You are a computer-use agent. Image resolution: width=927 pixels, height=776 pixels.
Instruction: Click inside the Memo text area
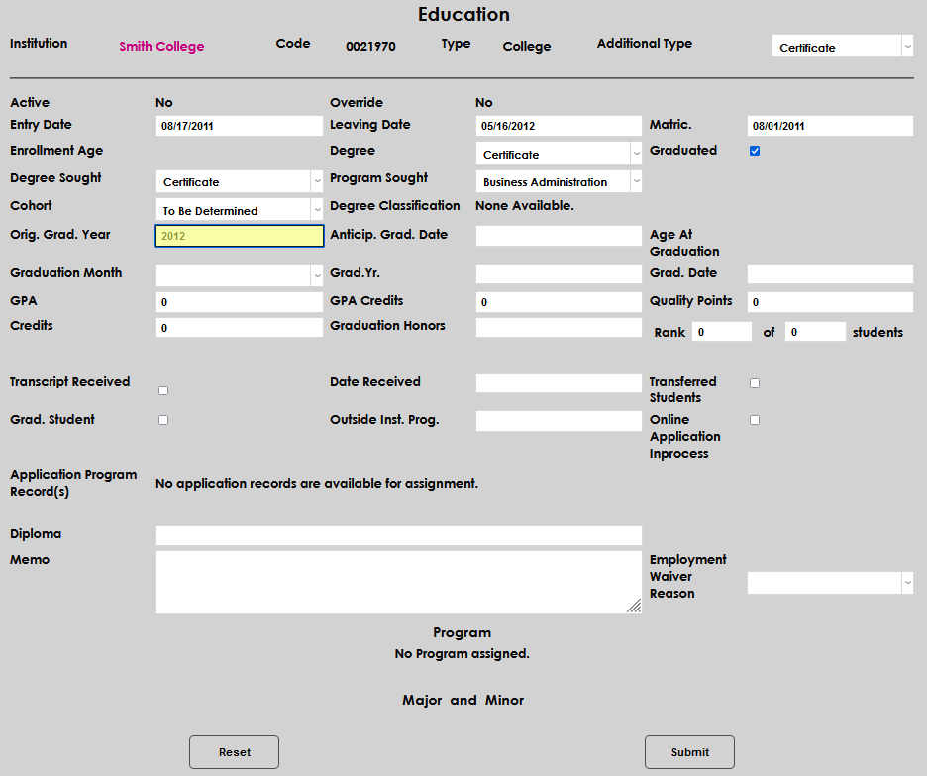coord(399,582)
